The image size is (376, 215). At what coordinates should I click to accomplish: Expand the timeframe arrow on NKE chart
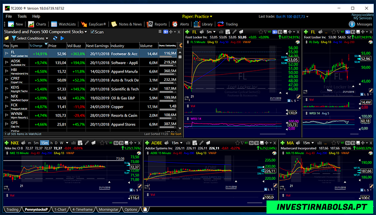coord(67,143)
